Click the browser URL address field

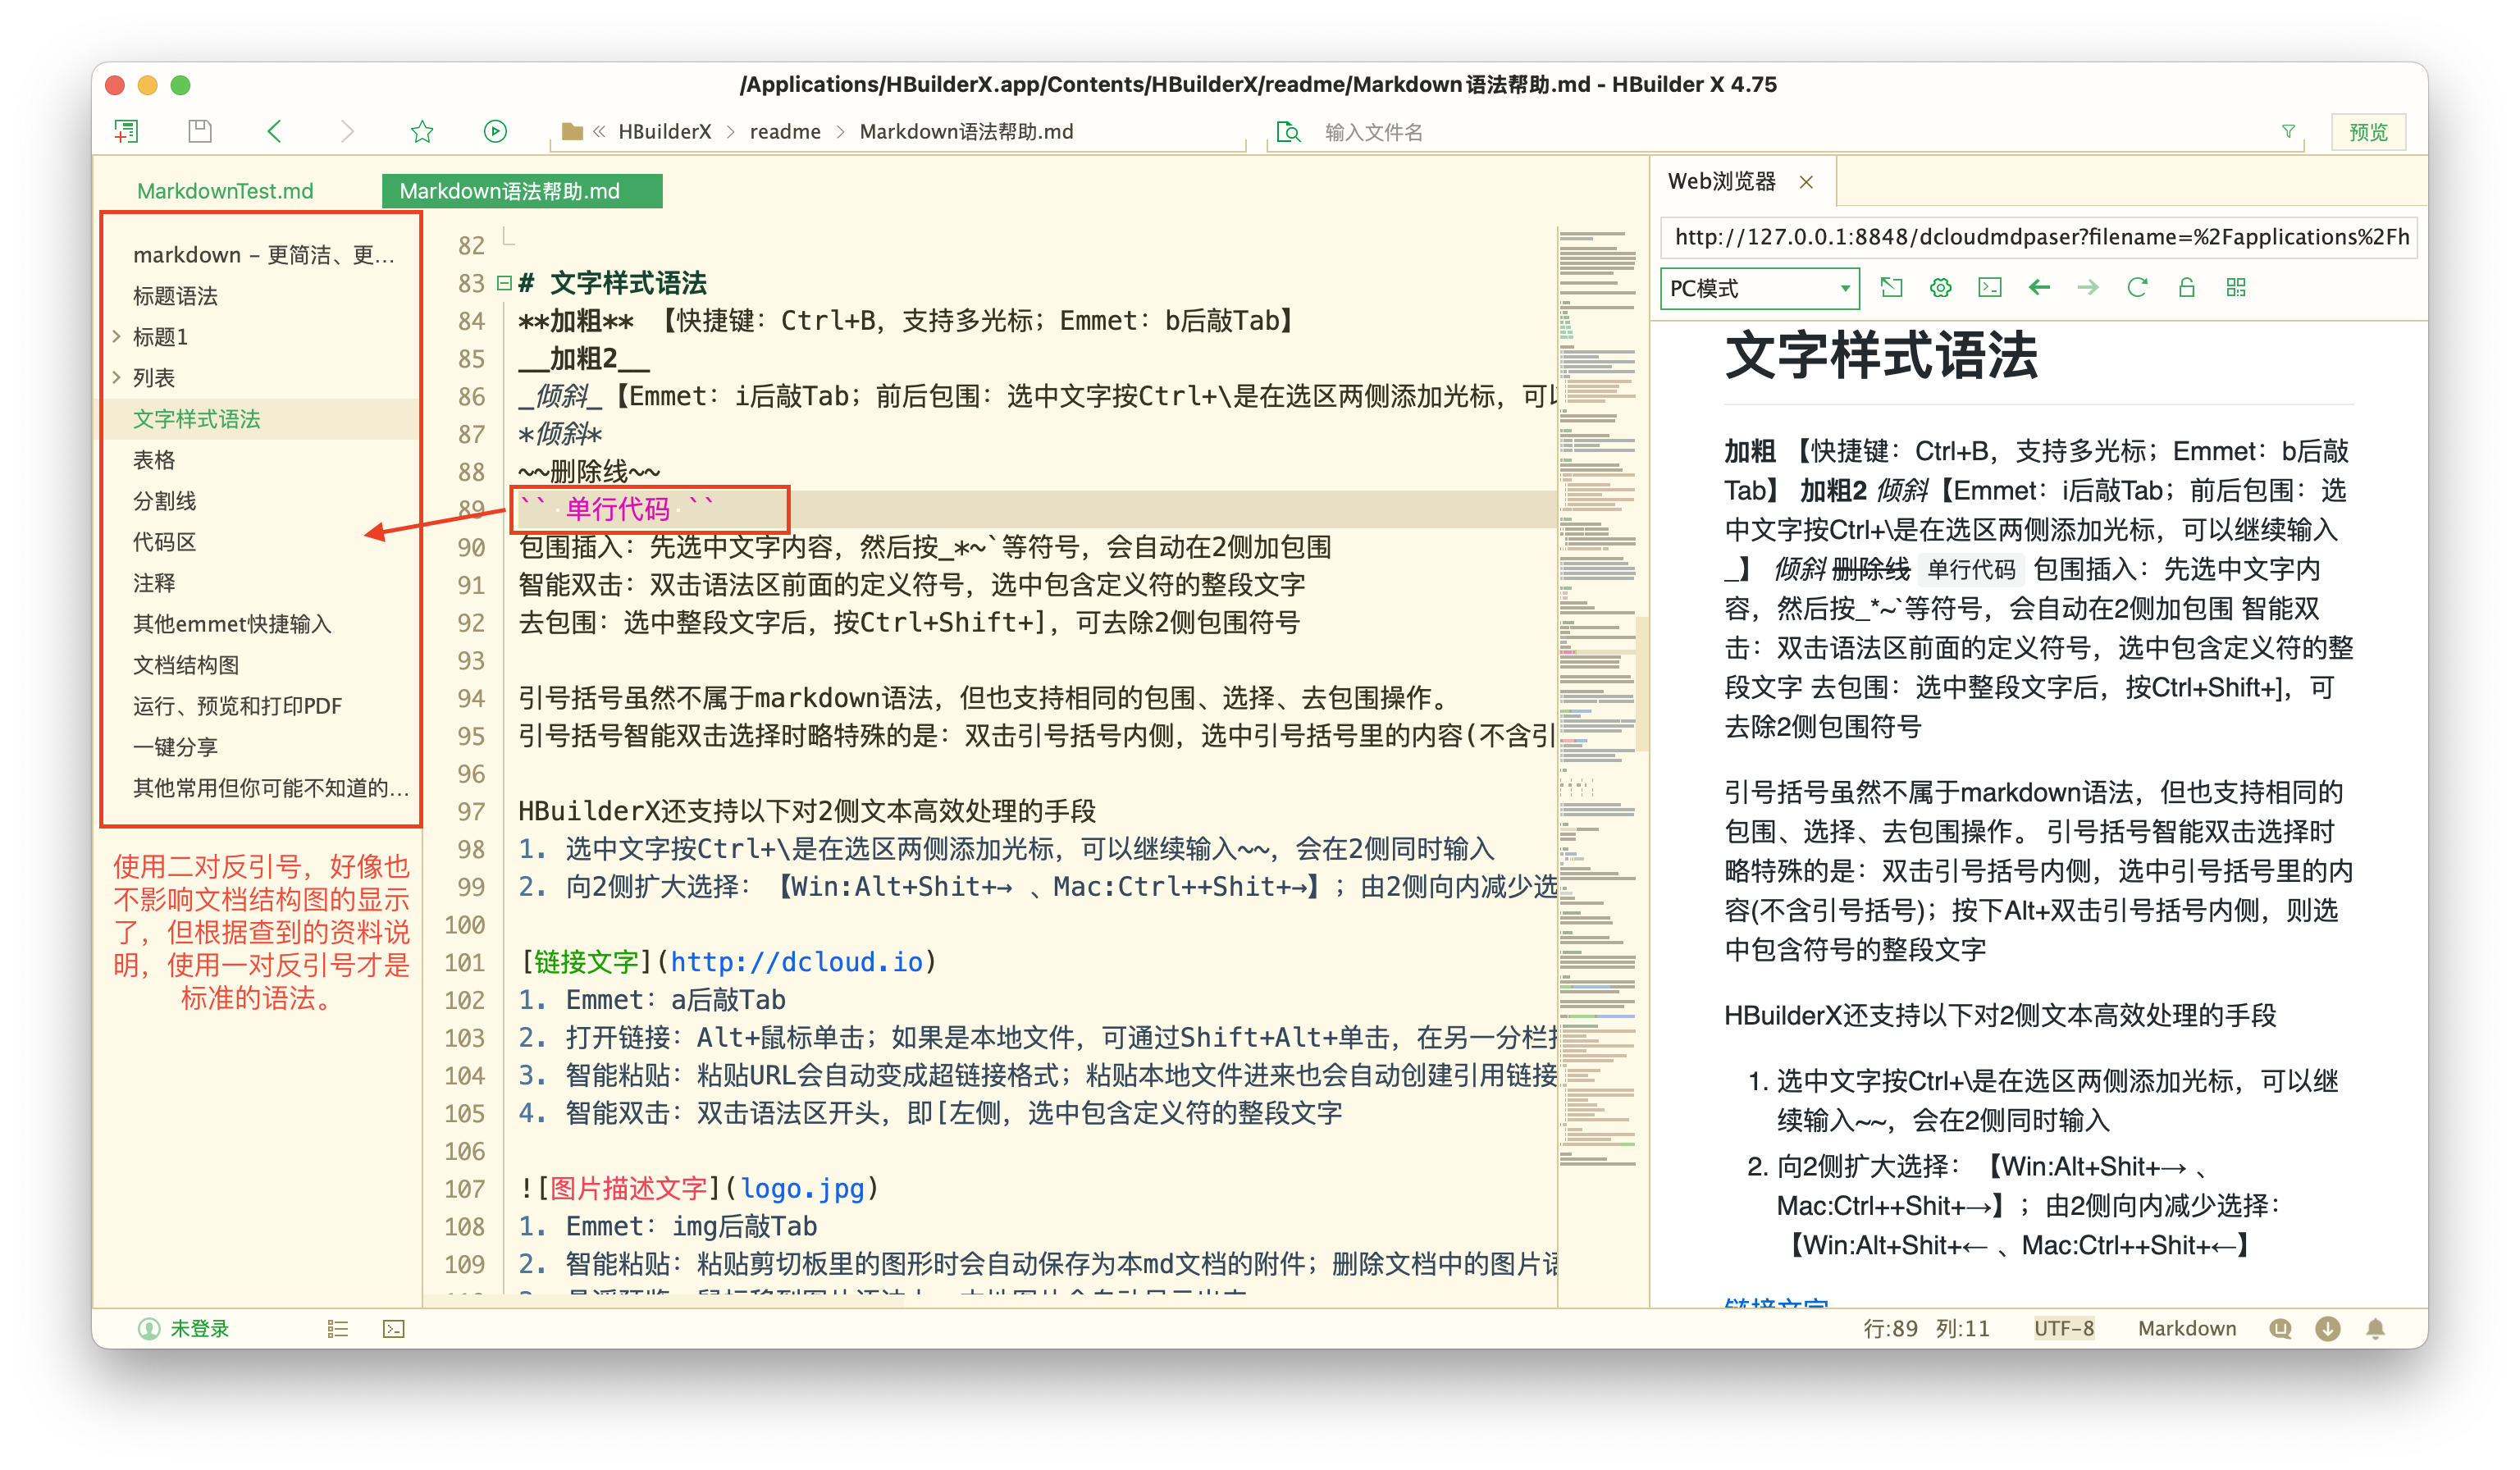click(x=2038, y=237)
